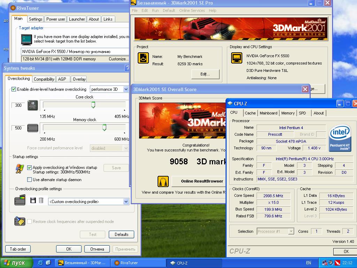The width and height of the screenshot is (357, 268).
Task: Open the Run menu in 3DMark2001
Action: (155, 10)
